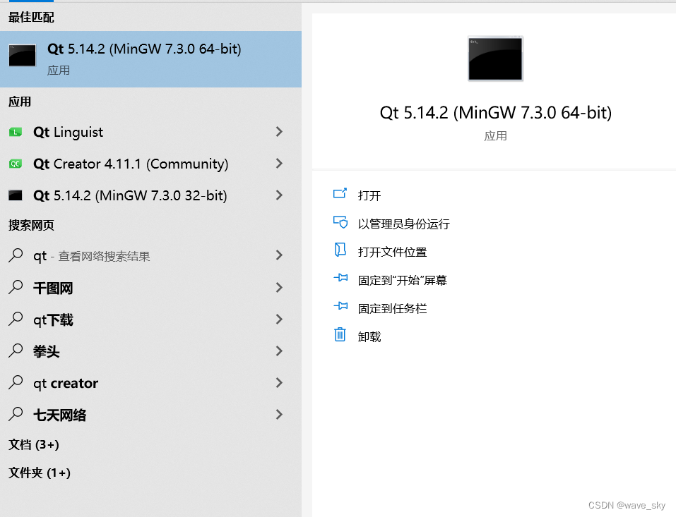Expand Qt Creator 4.11.1 chevron
The width and height of the screenshot is (676, 517).
point(279,164)
